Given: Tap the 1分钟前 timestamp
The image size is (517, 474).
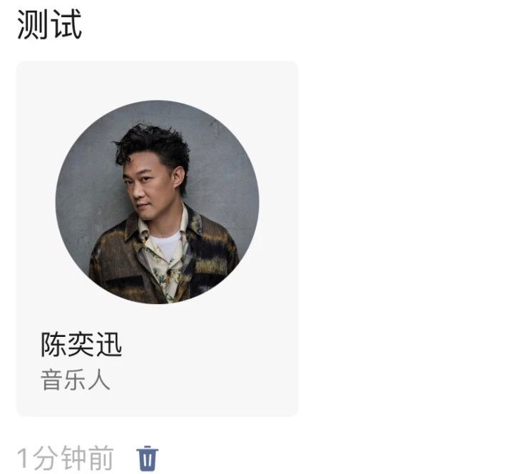Looking at the screenshot, I should [x=66, y=458].
